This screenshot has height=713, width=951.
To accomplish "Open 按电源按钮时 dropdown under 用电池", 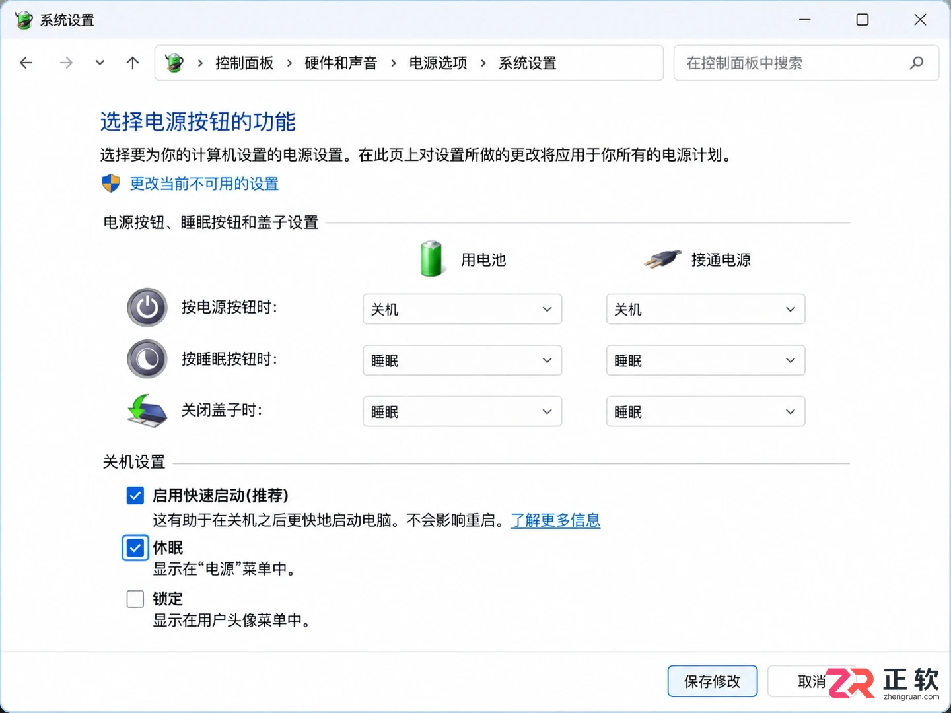I will (462, 309).
